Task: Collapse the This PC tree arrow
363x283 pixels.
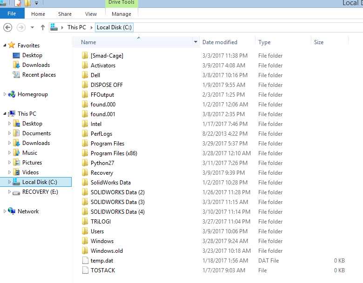Action: click(x=5, y=113)
